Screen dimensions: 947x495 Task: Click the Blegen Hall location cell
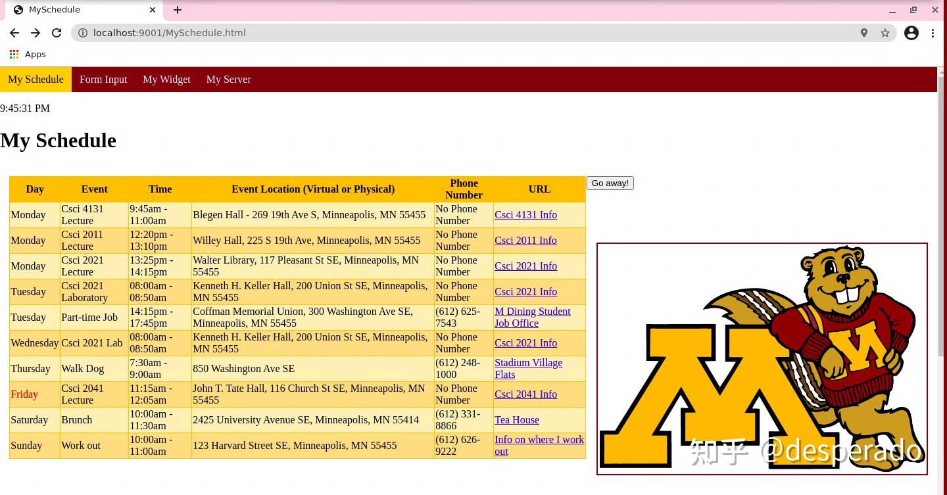[x=313, y=215]
